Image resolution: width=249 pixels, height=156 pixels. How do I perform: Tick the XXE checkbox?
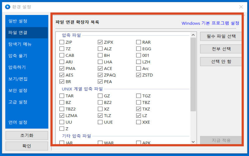pyautogui.click(x=139, y=122)
